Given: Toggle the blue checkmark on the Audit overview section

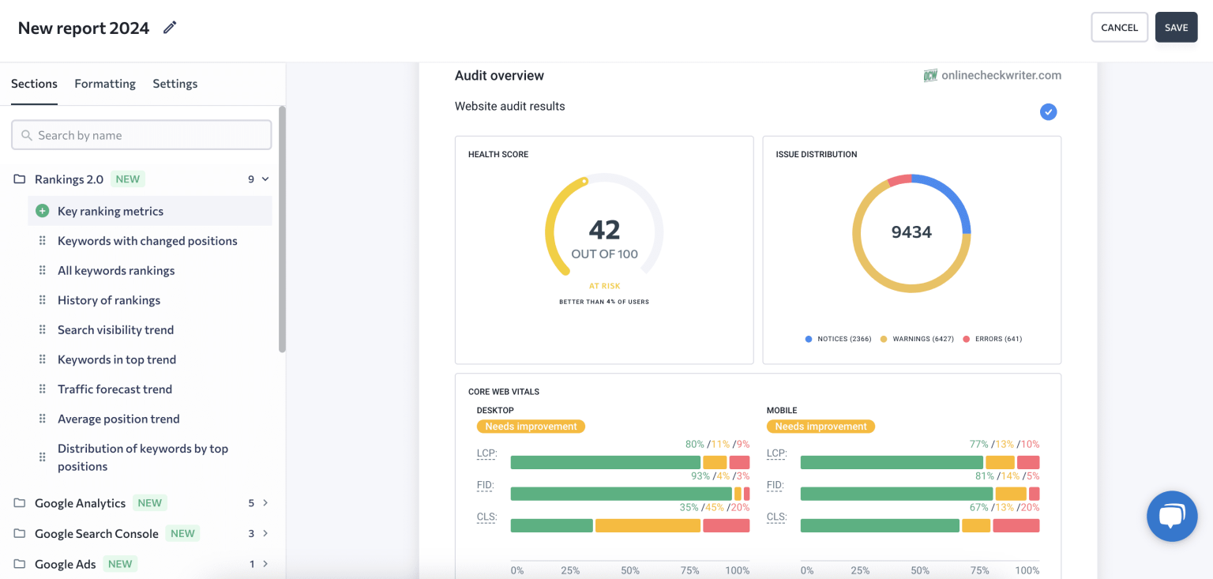Looking at the screenshot, I should [x=1048, y=111].
